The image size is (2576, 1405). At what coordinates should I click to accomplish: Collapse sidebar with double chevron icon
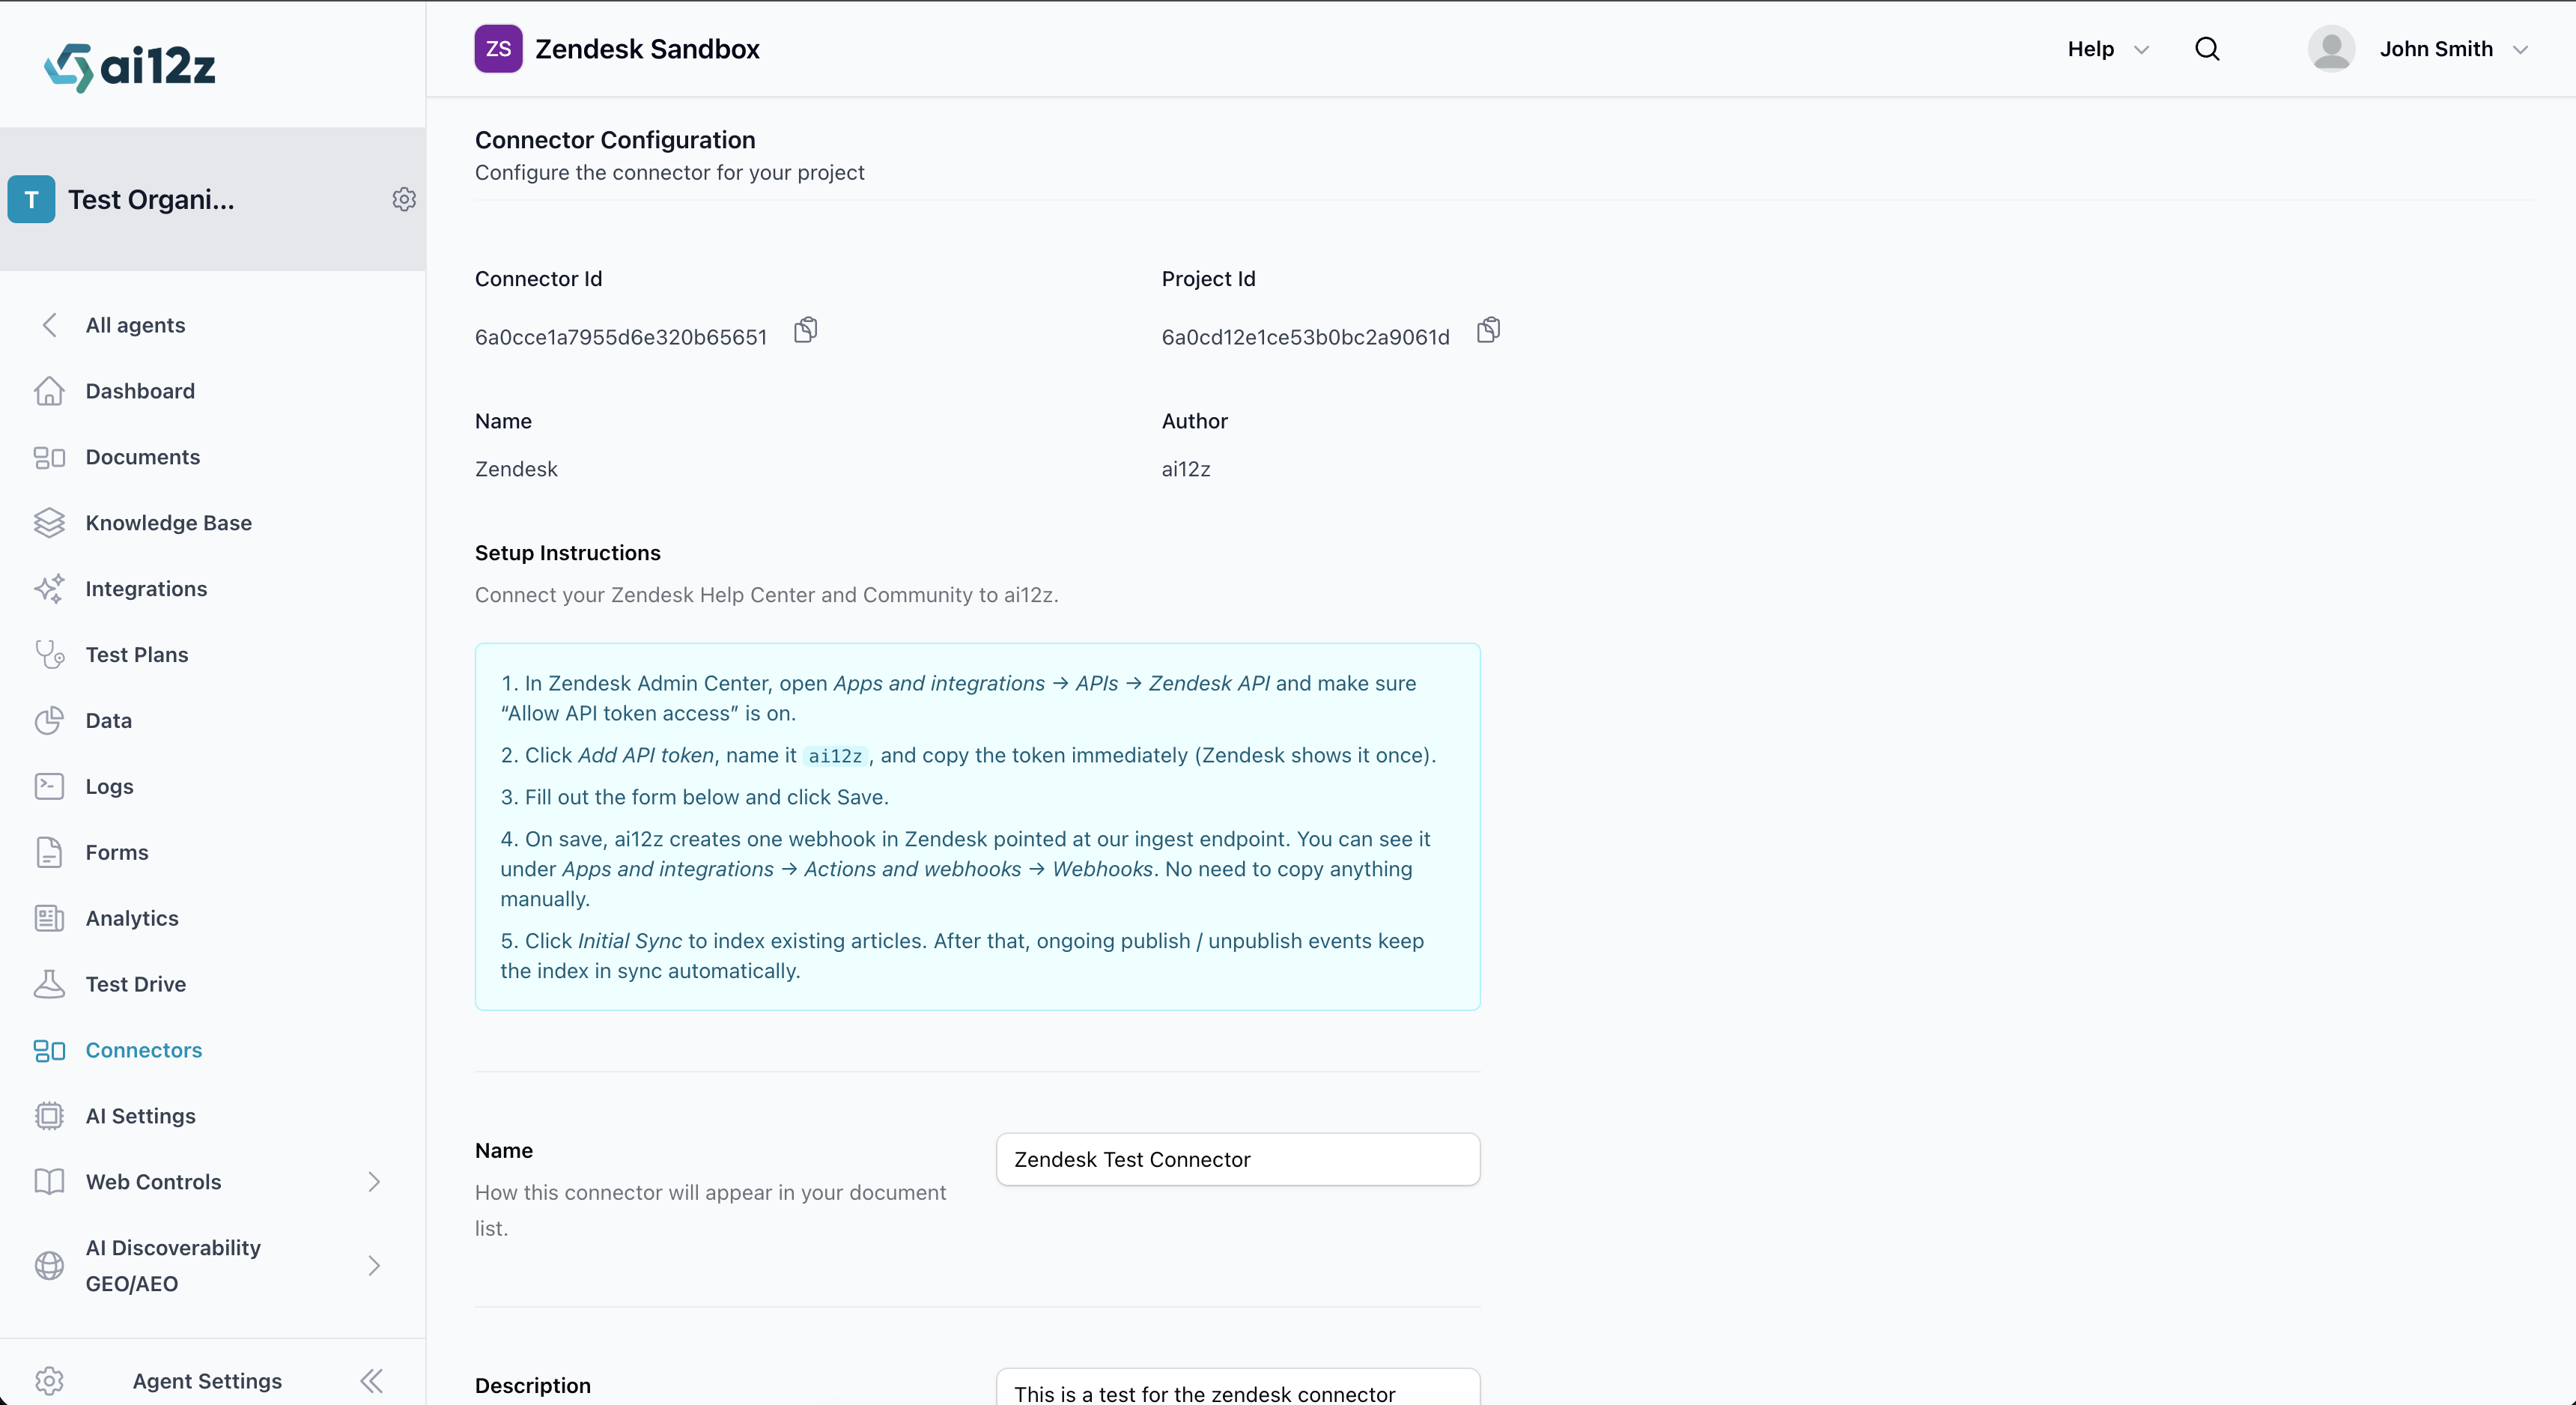[371, 1381]
